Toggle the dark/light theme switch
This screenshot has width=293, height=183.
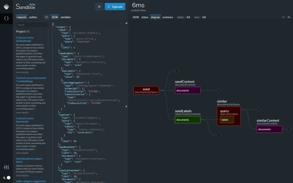7,178
